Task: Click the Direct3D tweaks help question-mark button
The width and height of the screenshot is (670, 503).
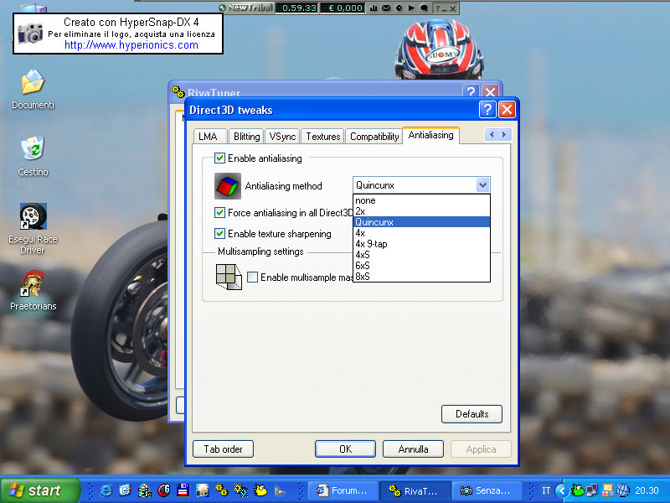Action: tap(487, 110)
